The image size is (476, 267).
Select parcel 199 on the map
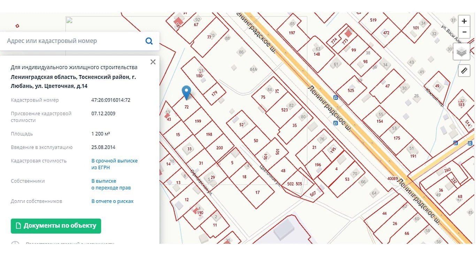[198, 121]
